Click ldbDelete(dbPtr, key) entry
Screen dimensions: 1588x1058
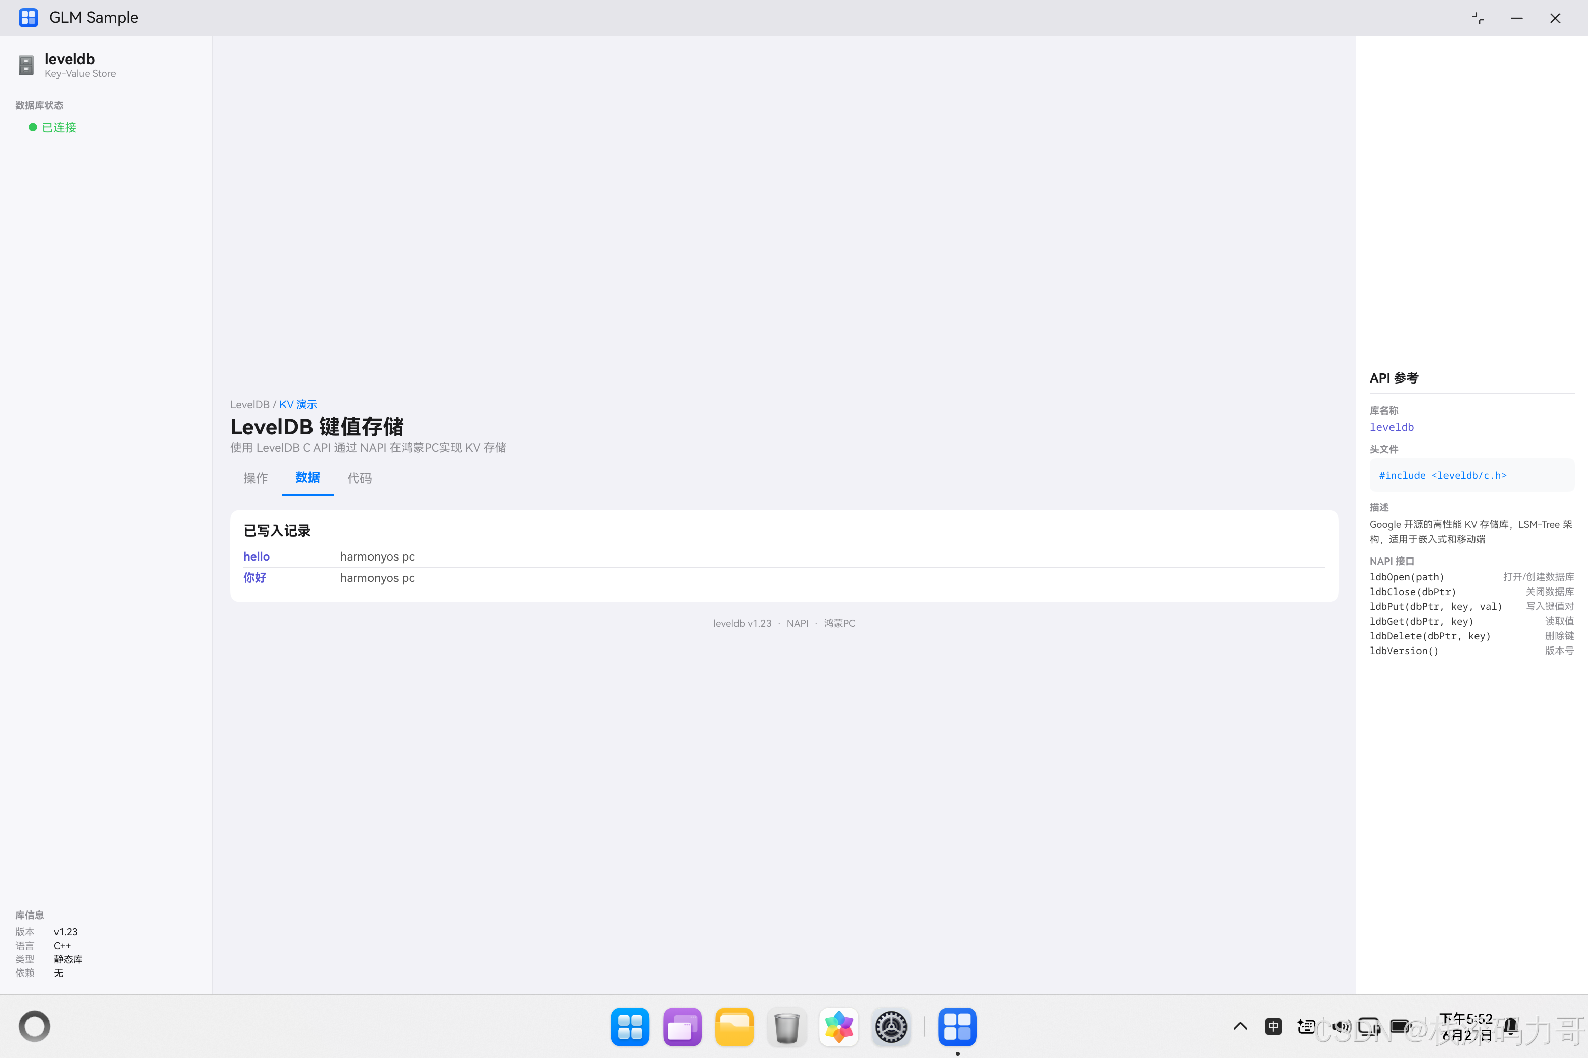[x=1430, y=636]
